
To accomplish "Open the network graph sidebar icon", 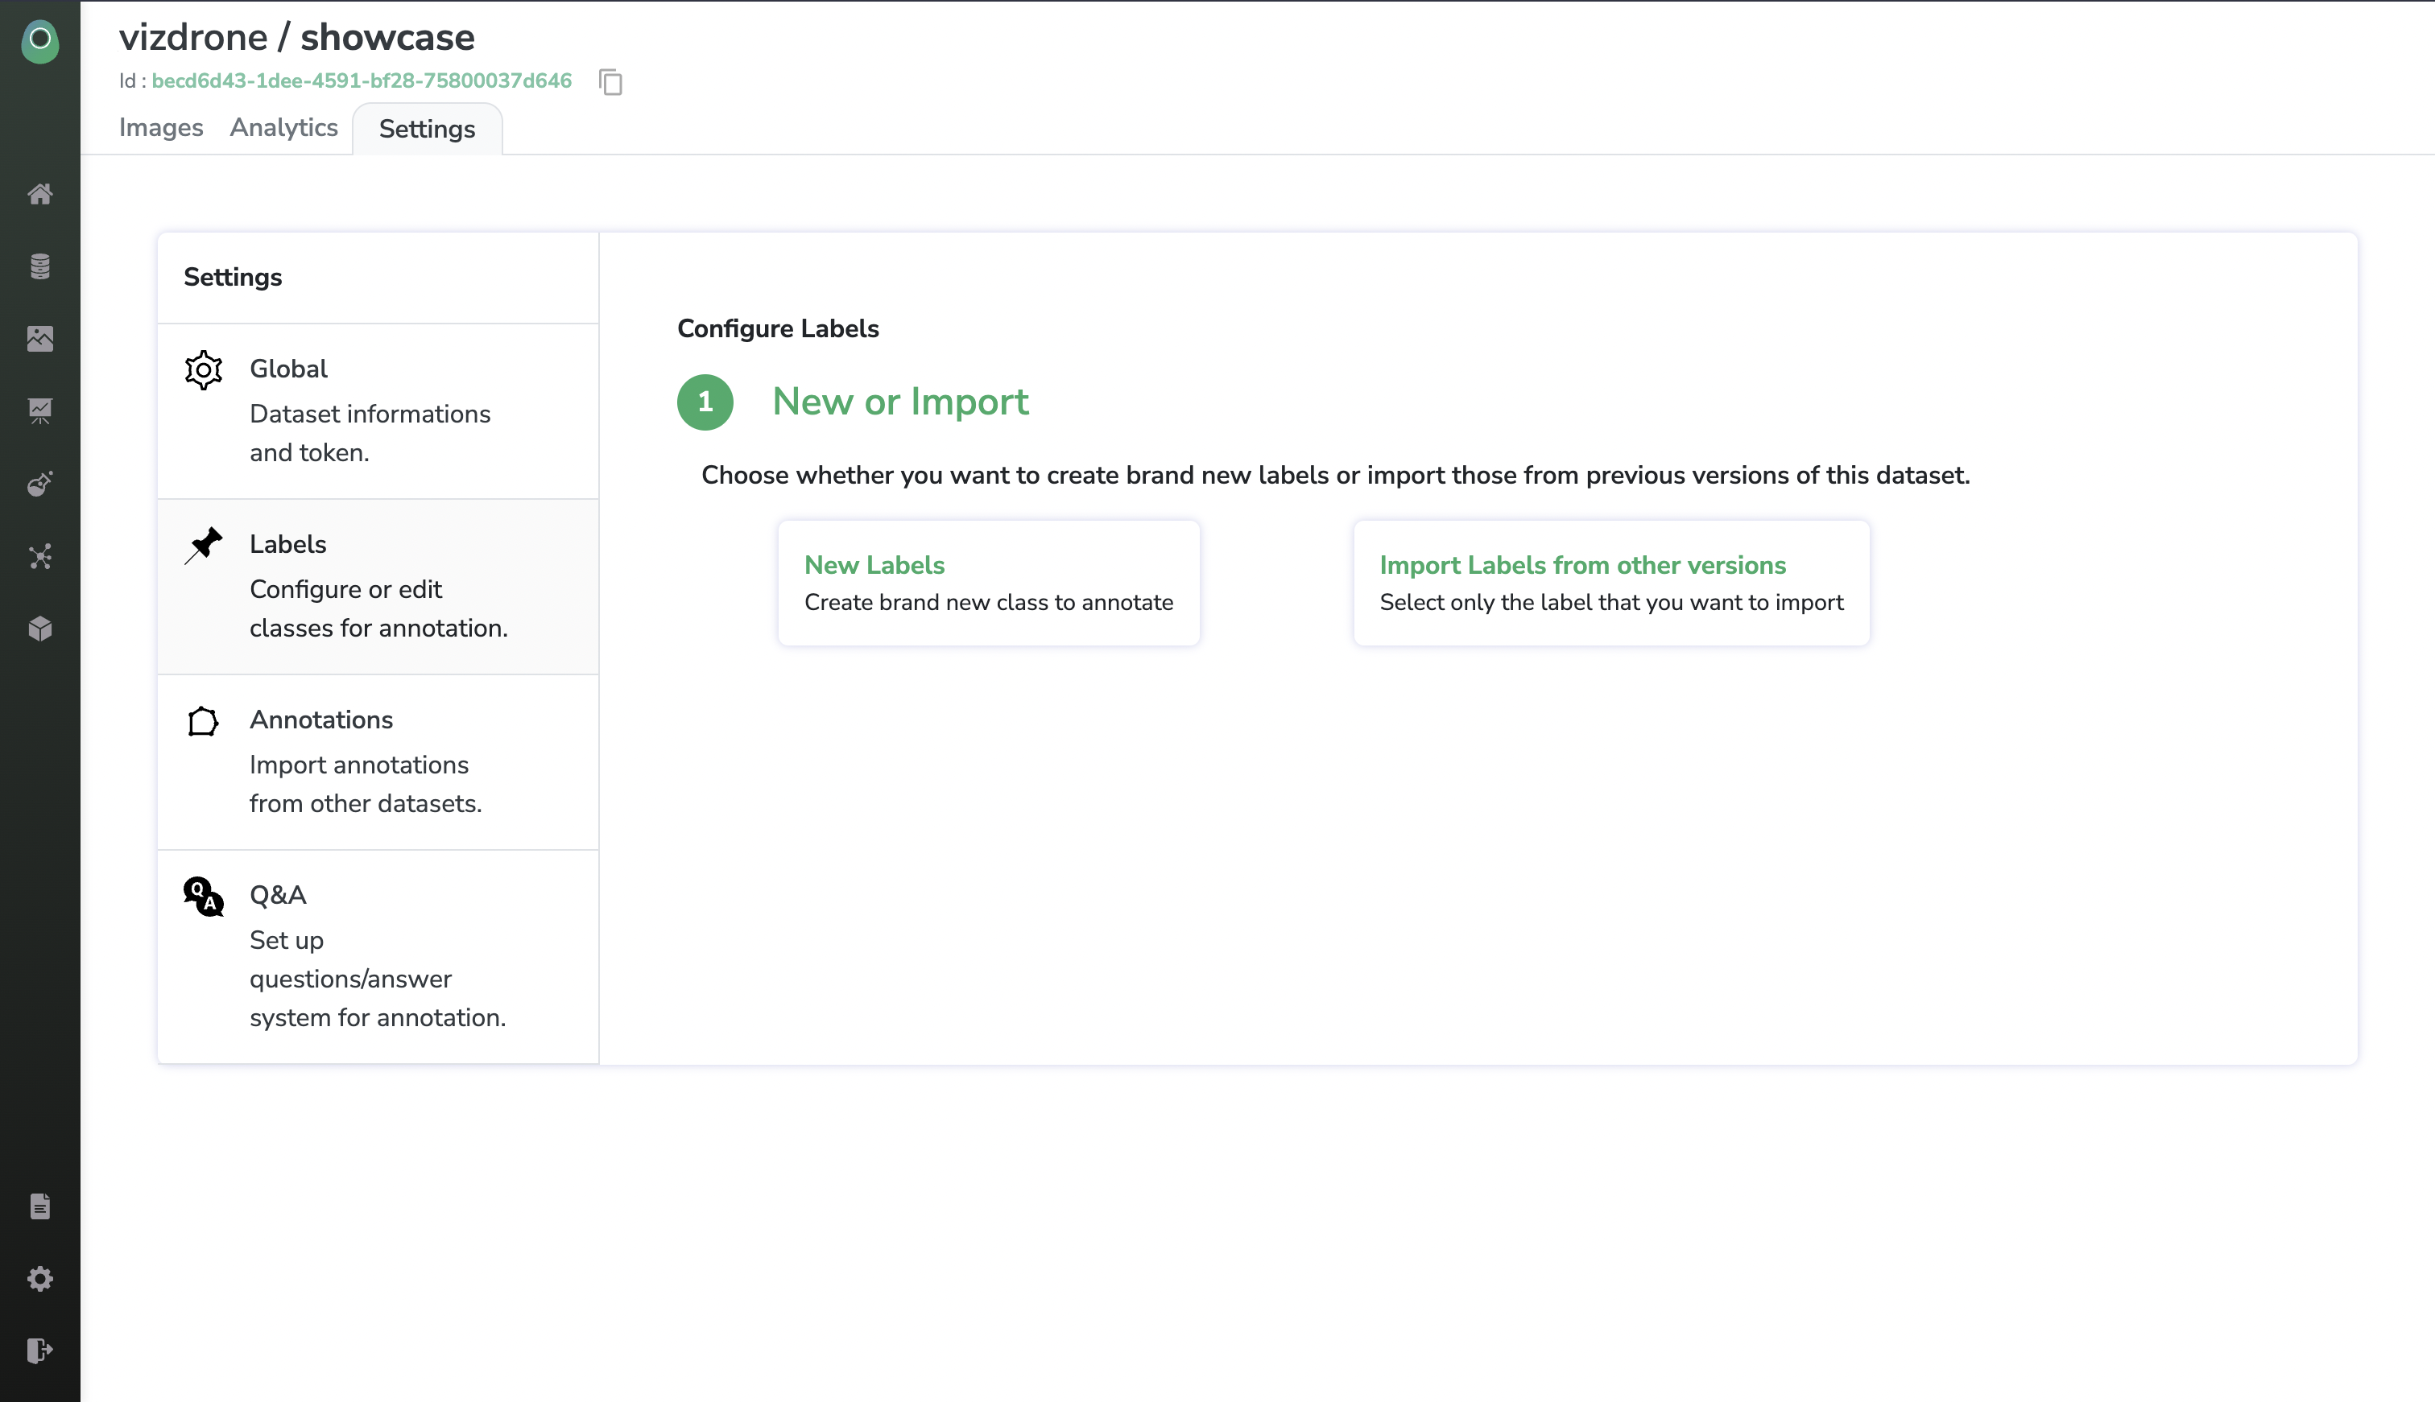I will (39, 557).
